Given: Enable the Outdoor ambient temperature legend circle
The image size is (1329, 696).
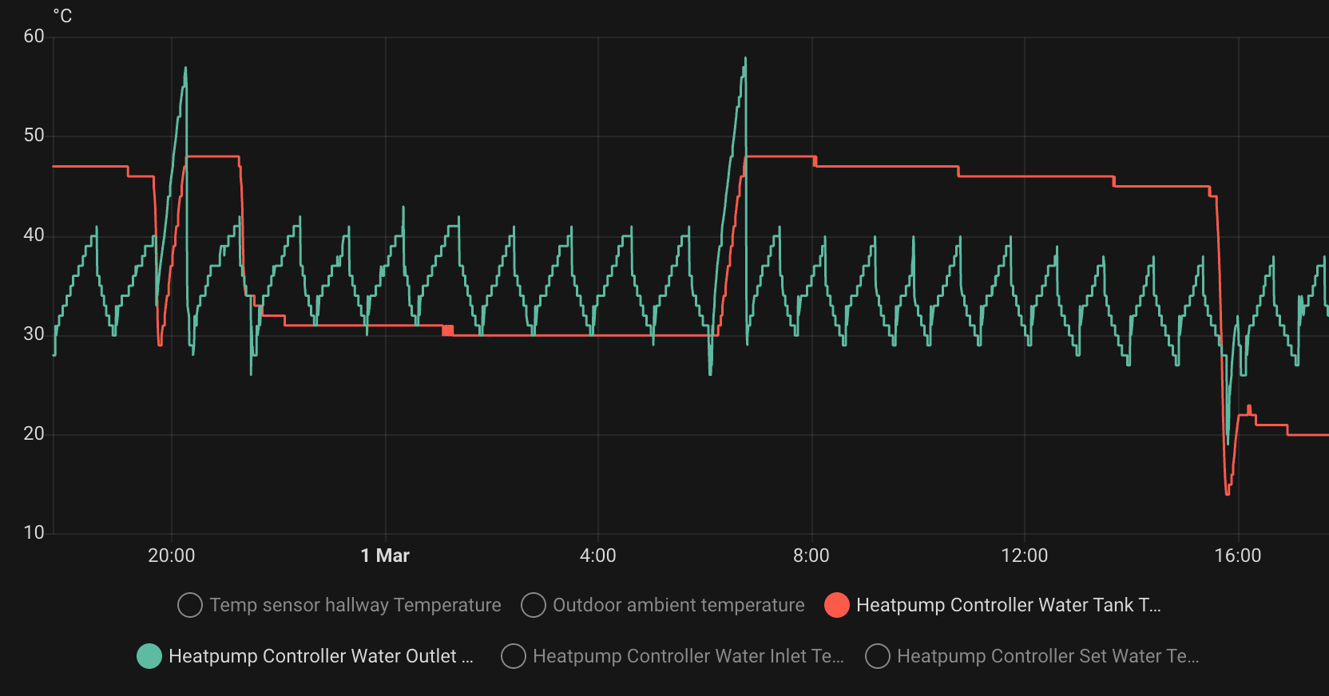Looking at the screenshot, I should pos(533,605).
